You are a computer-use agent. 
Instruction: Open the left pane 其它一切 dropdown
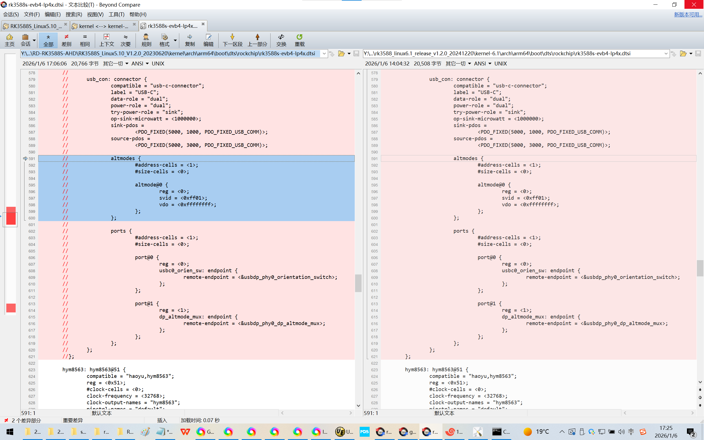116,64
